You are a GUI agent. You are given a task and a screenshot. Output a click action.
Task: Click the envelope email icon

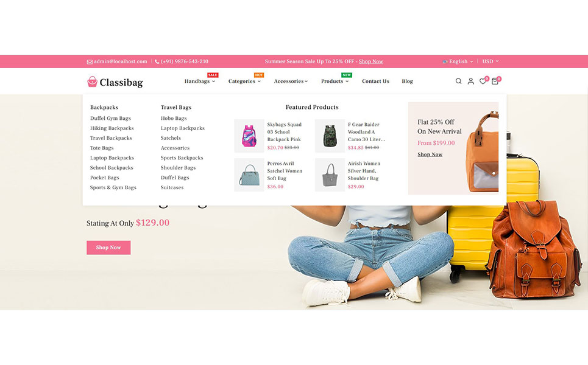point(90,62)
